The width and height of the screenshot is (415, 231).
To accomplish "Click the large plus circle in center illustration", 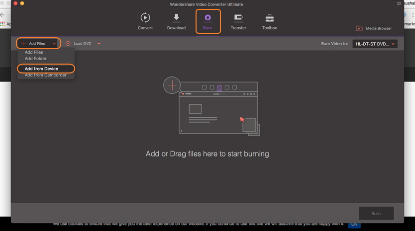I will [172, 85].
